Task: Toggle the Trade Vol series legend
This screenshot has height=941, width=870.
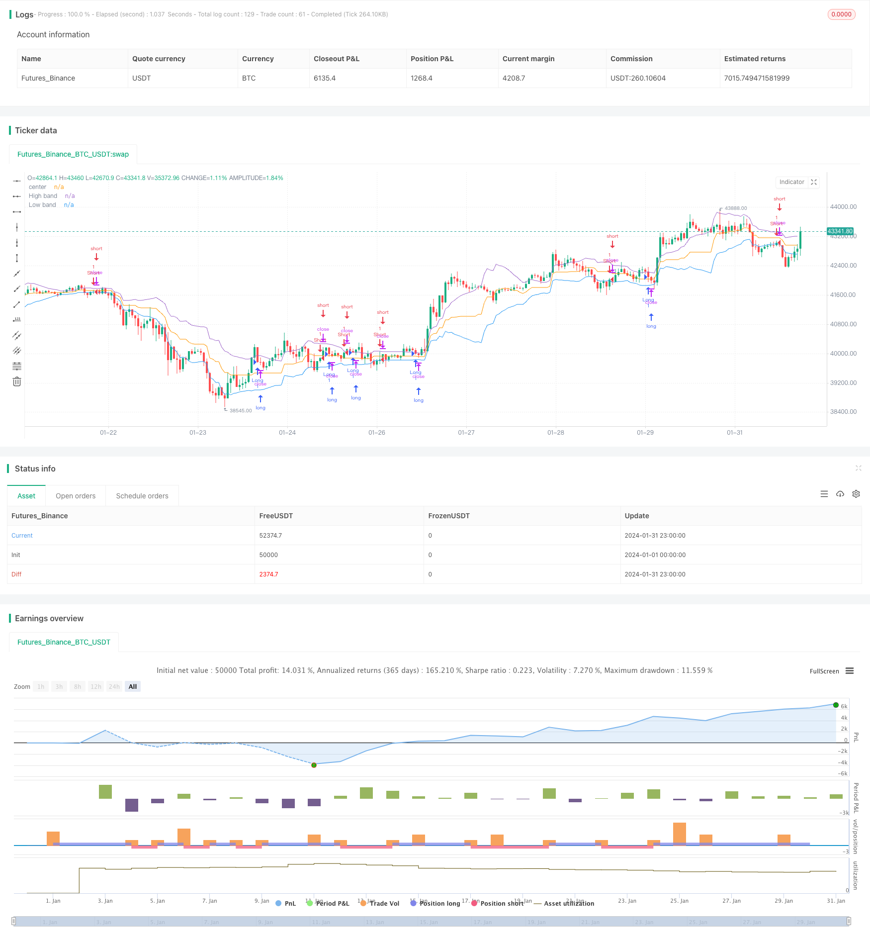Action: pyautogui.click(x=380, y=903)
